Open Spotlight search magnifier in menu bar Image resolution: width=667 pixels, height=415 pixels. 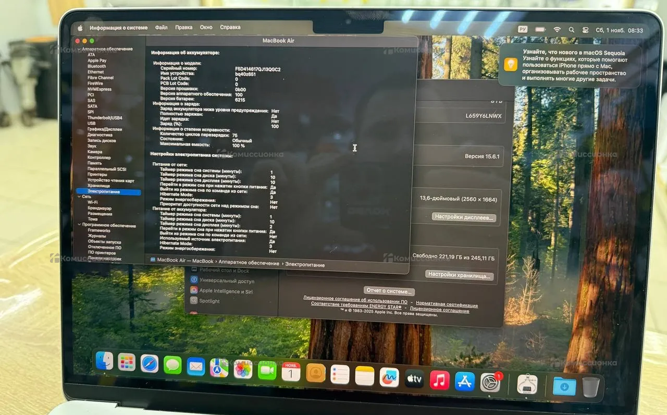coord(571,30)
